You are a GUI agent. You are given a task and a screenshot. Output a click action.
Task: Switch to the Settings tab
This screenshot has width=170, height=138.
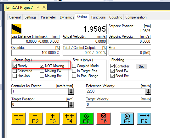tap(30, 17)
